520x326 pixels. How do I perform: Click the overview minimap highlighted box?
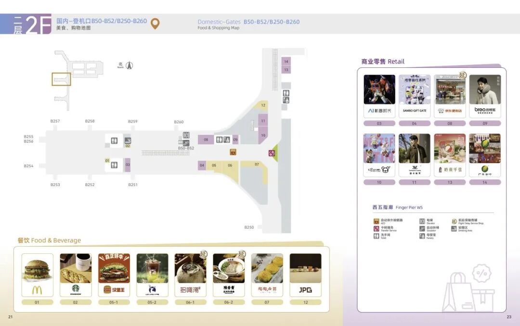point(61,79)
